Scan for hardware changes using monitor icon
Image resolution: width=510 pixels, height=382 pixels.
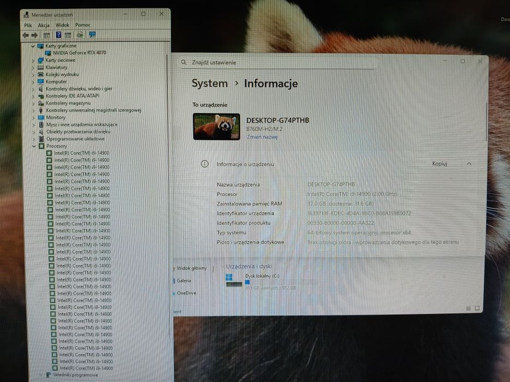[92, 35]
